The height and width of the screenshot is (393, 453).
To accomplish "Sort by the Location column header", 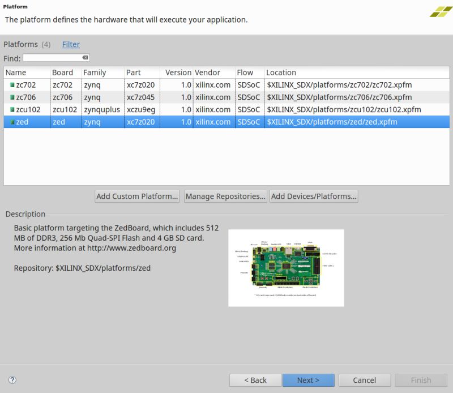I will click(357, 72).
